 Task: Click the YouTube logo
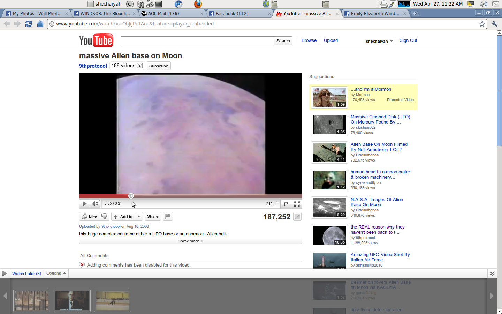[96, 40]
